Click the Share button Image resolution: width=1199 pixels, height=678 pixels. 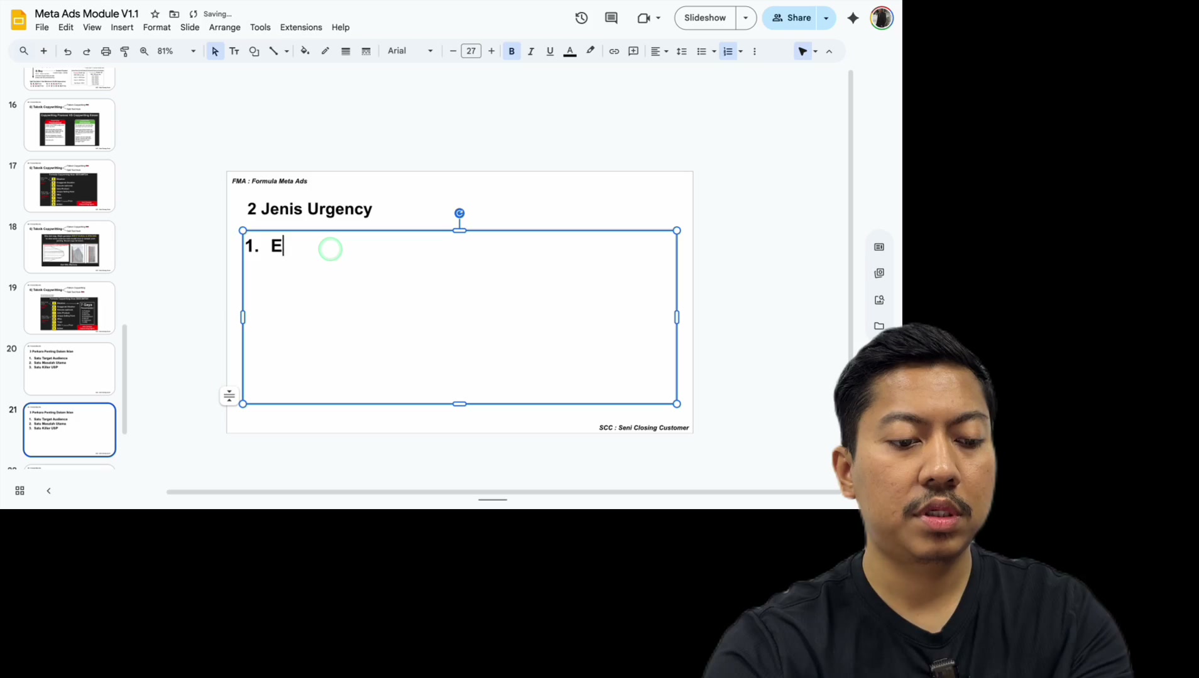(791, 18)
